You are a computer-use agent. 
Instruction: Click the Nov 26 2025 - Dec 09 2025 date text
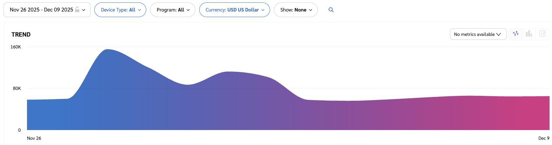[x=41, y=10]
